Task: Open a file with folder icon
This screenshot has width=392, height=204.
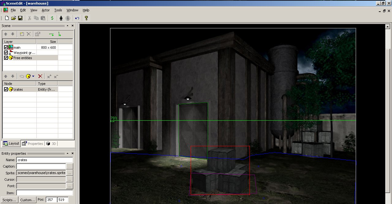Action: [13, 18]
